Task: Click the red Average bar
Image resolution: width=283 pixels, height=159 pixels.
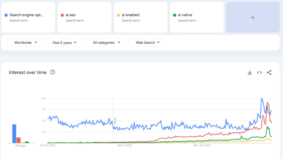Action: pos(19,140)
